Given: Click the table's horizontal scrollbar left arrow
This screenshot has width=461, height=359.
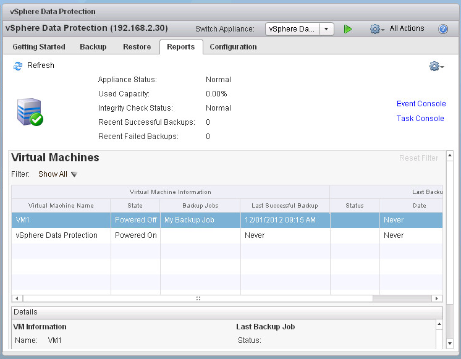Looking at the screenshot, I should tap(17, 298).
